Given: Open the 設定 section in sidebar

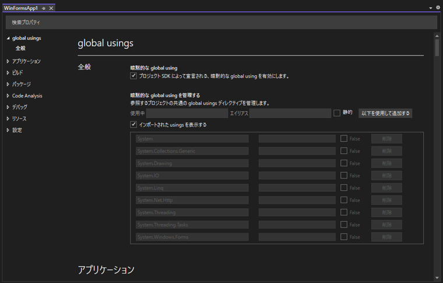Looking at the screenshot, I should click(17, 130).
